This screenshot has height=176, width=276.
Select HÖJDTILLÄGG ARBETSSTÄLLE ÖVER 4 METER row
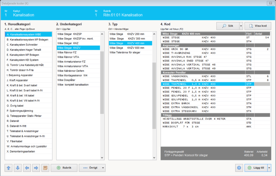coord(215,119)
